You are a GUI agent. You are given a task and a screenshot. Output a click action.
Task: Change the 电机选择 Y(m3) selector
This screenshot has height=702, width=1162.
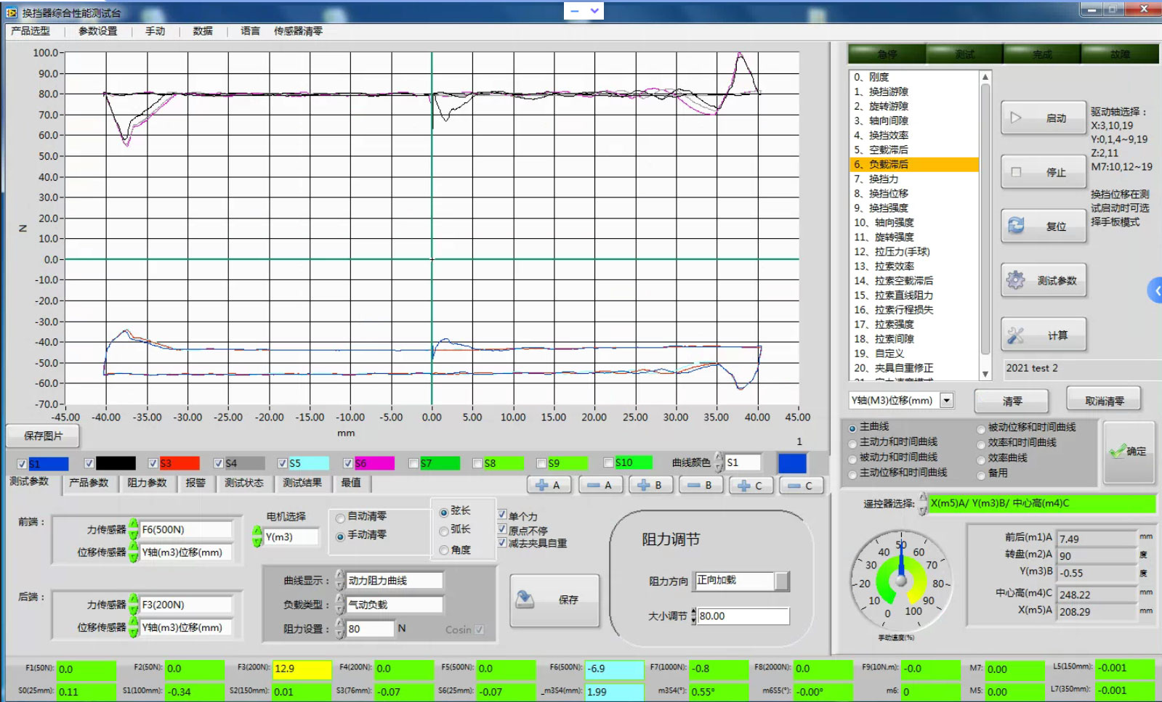(257, 536)
